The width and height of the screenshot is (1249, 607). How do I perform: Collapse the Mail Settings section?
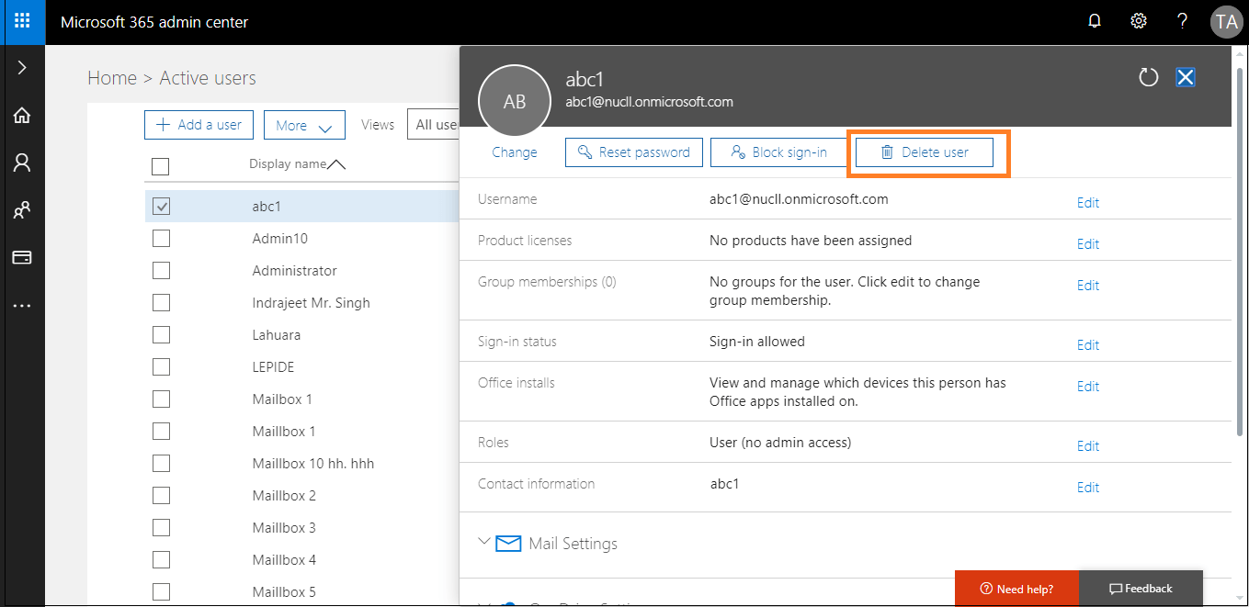click(485, 543)
